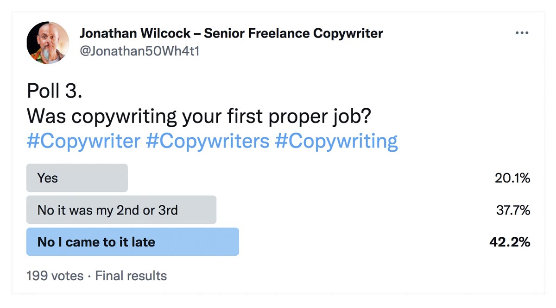Open the #Copywriting hashtag

336,141
